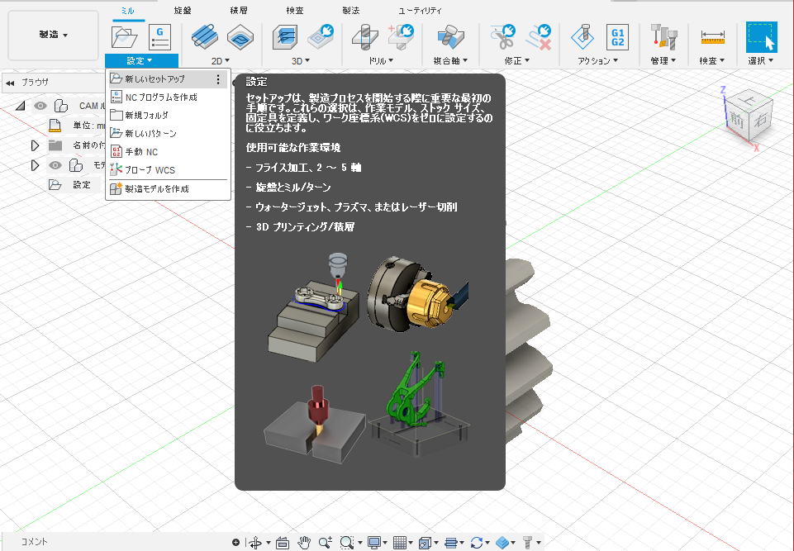The image size is (794, 551).
Task: Select the 2D Pocket tool icon
Action: click(240, 37)
